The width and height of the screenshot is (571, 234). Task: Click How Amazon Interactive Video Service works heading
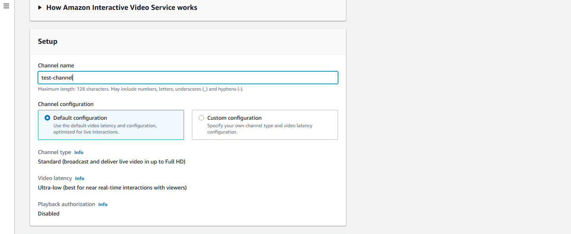pyautogui.click(x=122, y=7)
